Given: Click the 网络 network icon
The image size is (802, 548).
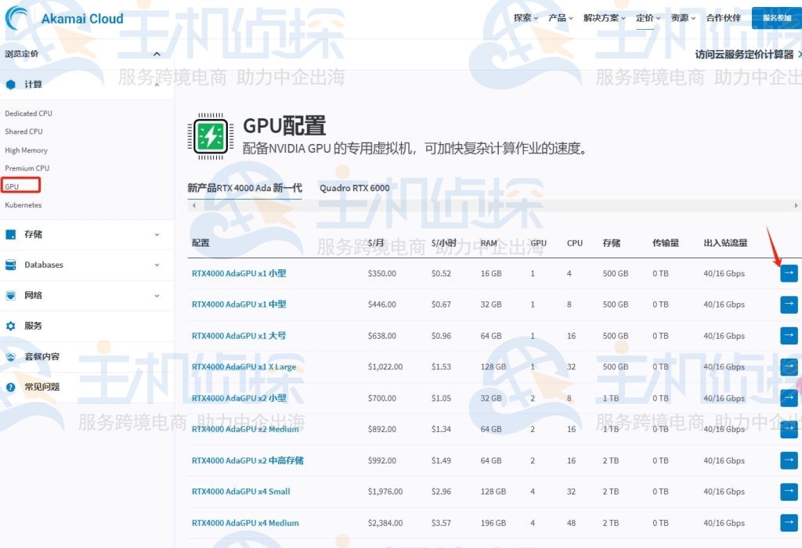Looking at the screenshot, I should tap(11, 295).
